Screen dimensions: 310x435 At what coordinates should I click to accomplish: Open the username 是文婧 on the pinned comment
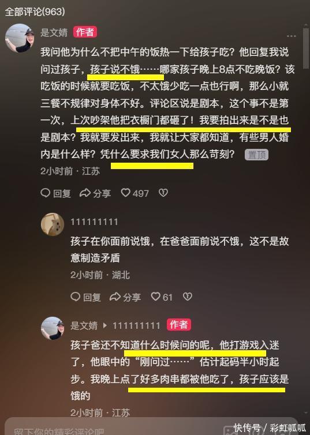point(54,32)
